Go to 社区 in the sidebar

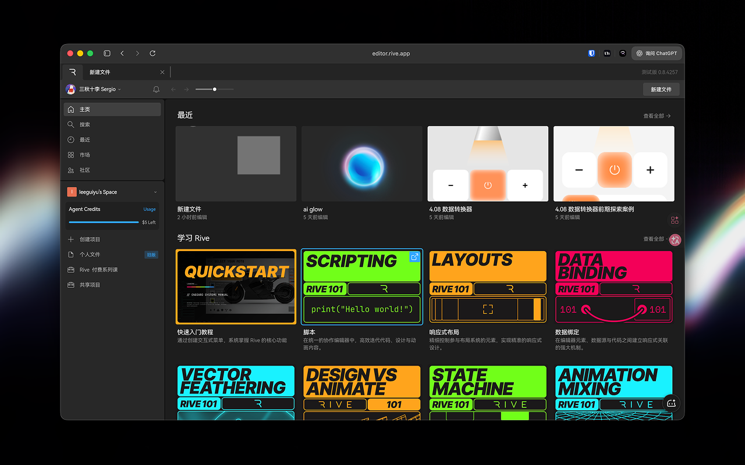point(85,170)
